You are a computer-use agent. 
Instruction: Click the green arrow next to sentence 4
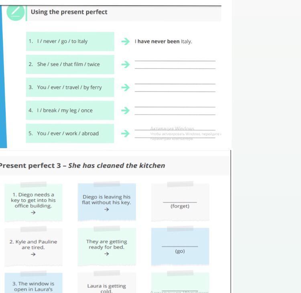pyautogui.click(x=126, y=110)
